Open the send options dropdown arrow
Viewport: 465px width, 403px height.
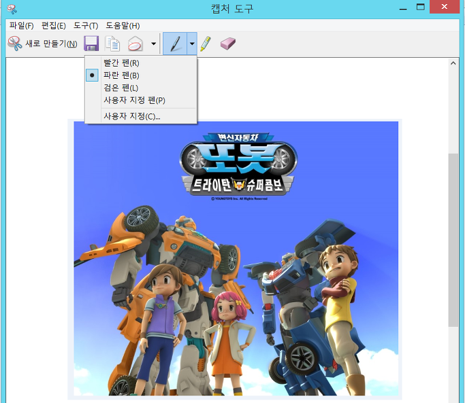pyautogui.click(x=153, y=43)
